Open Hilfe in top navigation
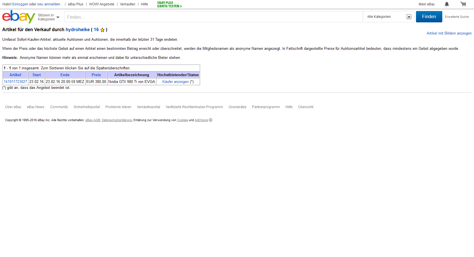Screen dimensions: 474x257 [144, 4]
